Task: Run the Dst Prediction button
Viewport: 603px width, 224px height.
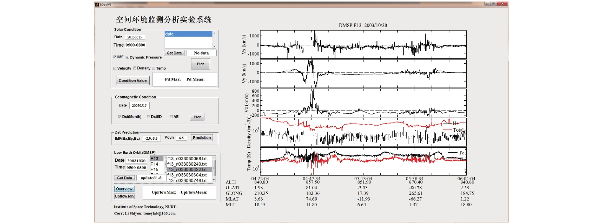Action: pyautogui.click(x=202, y=138)
